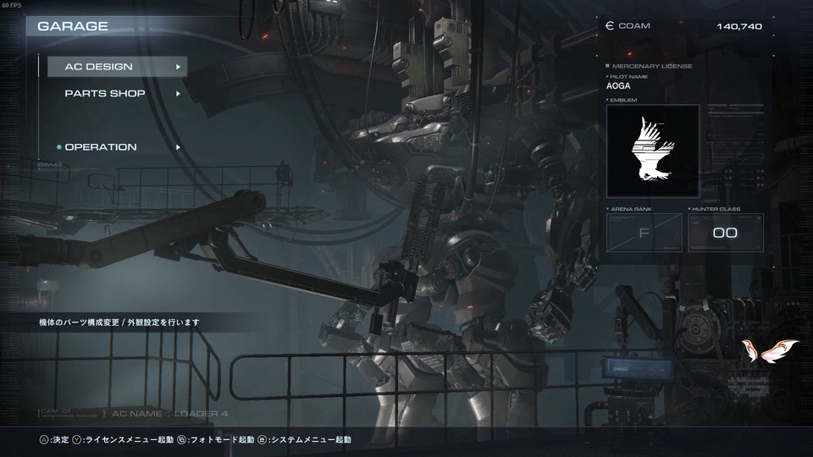Screen dimensions: 813x457
Task: Click the new-item dot beside OPERATION
Action: (x=58, y=147)
